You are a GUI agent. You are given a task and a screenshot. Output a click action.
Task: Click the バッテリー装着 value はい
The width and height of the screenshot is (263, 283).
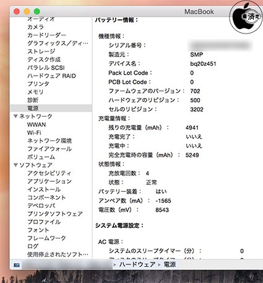click(161, 192)
